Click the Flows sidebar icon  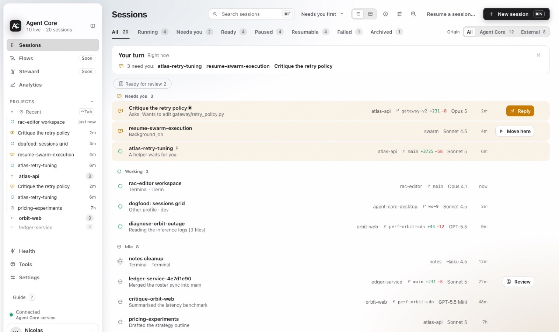coord(13,58)
